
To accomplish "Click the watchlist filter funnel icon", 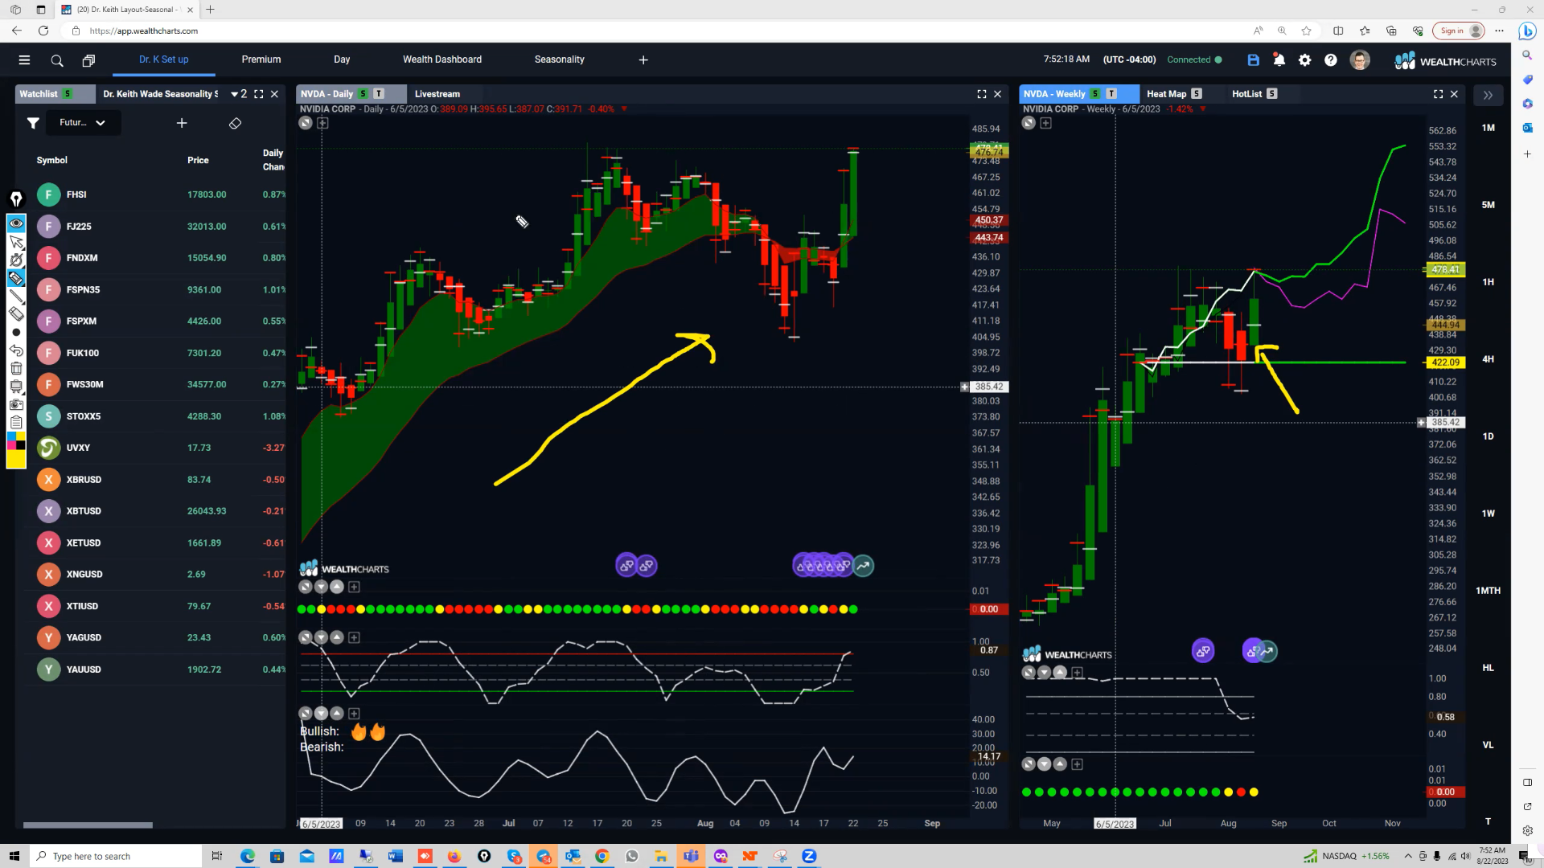I will tap(33, 123).
